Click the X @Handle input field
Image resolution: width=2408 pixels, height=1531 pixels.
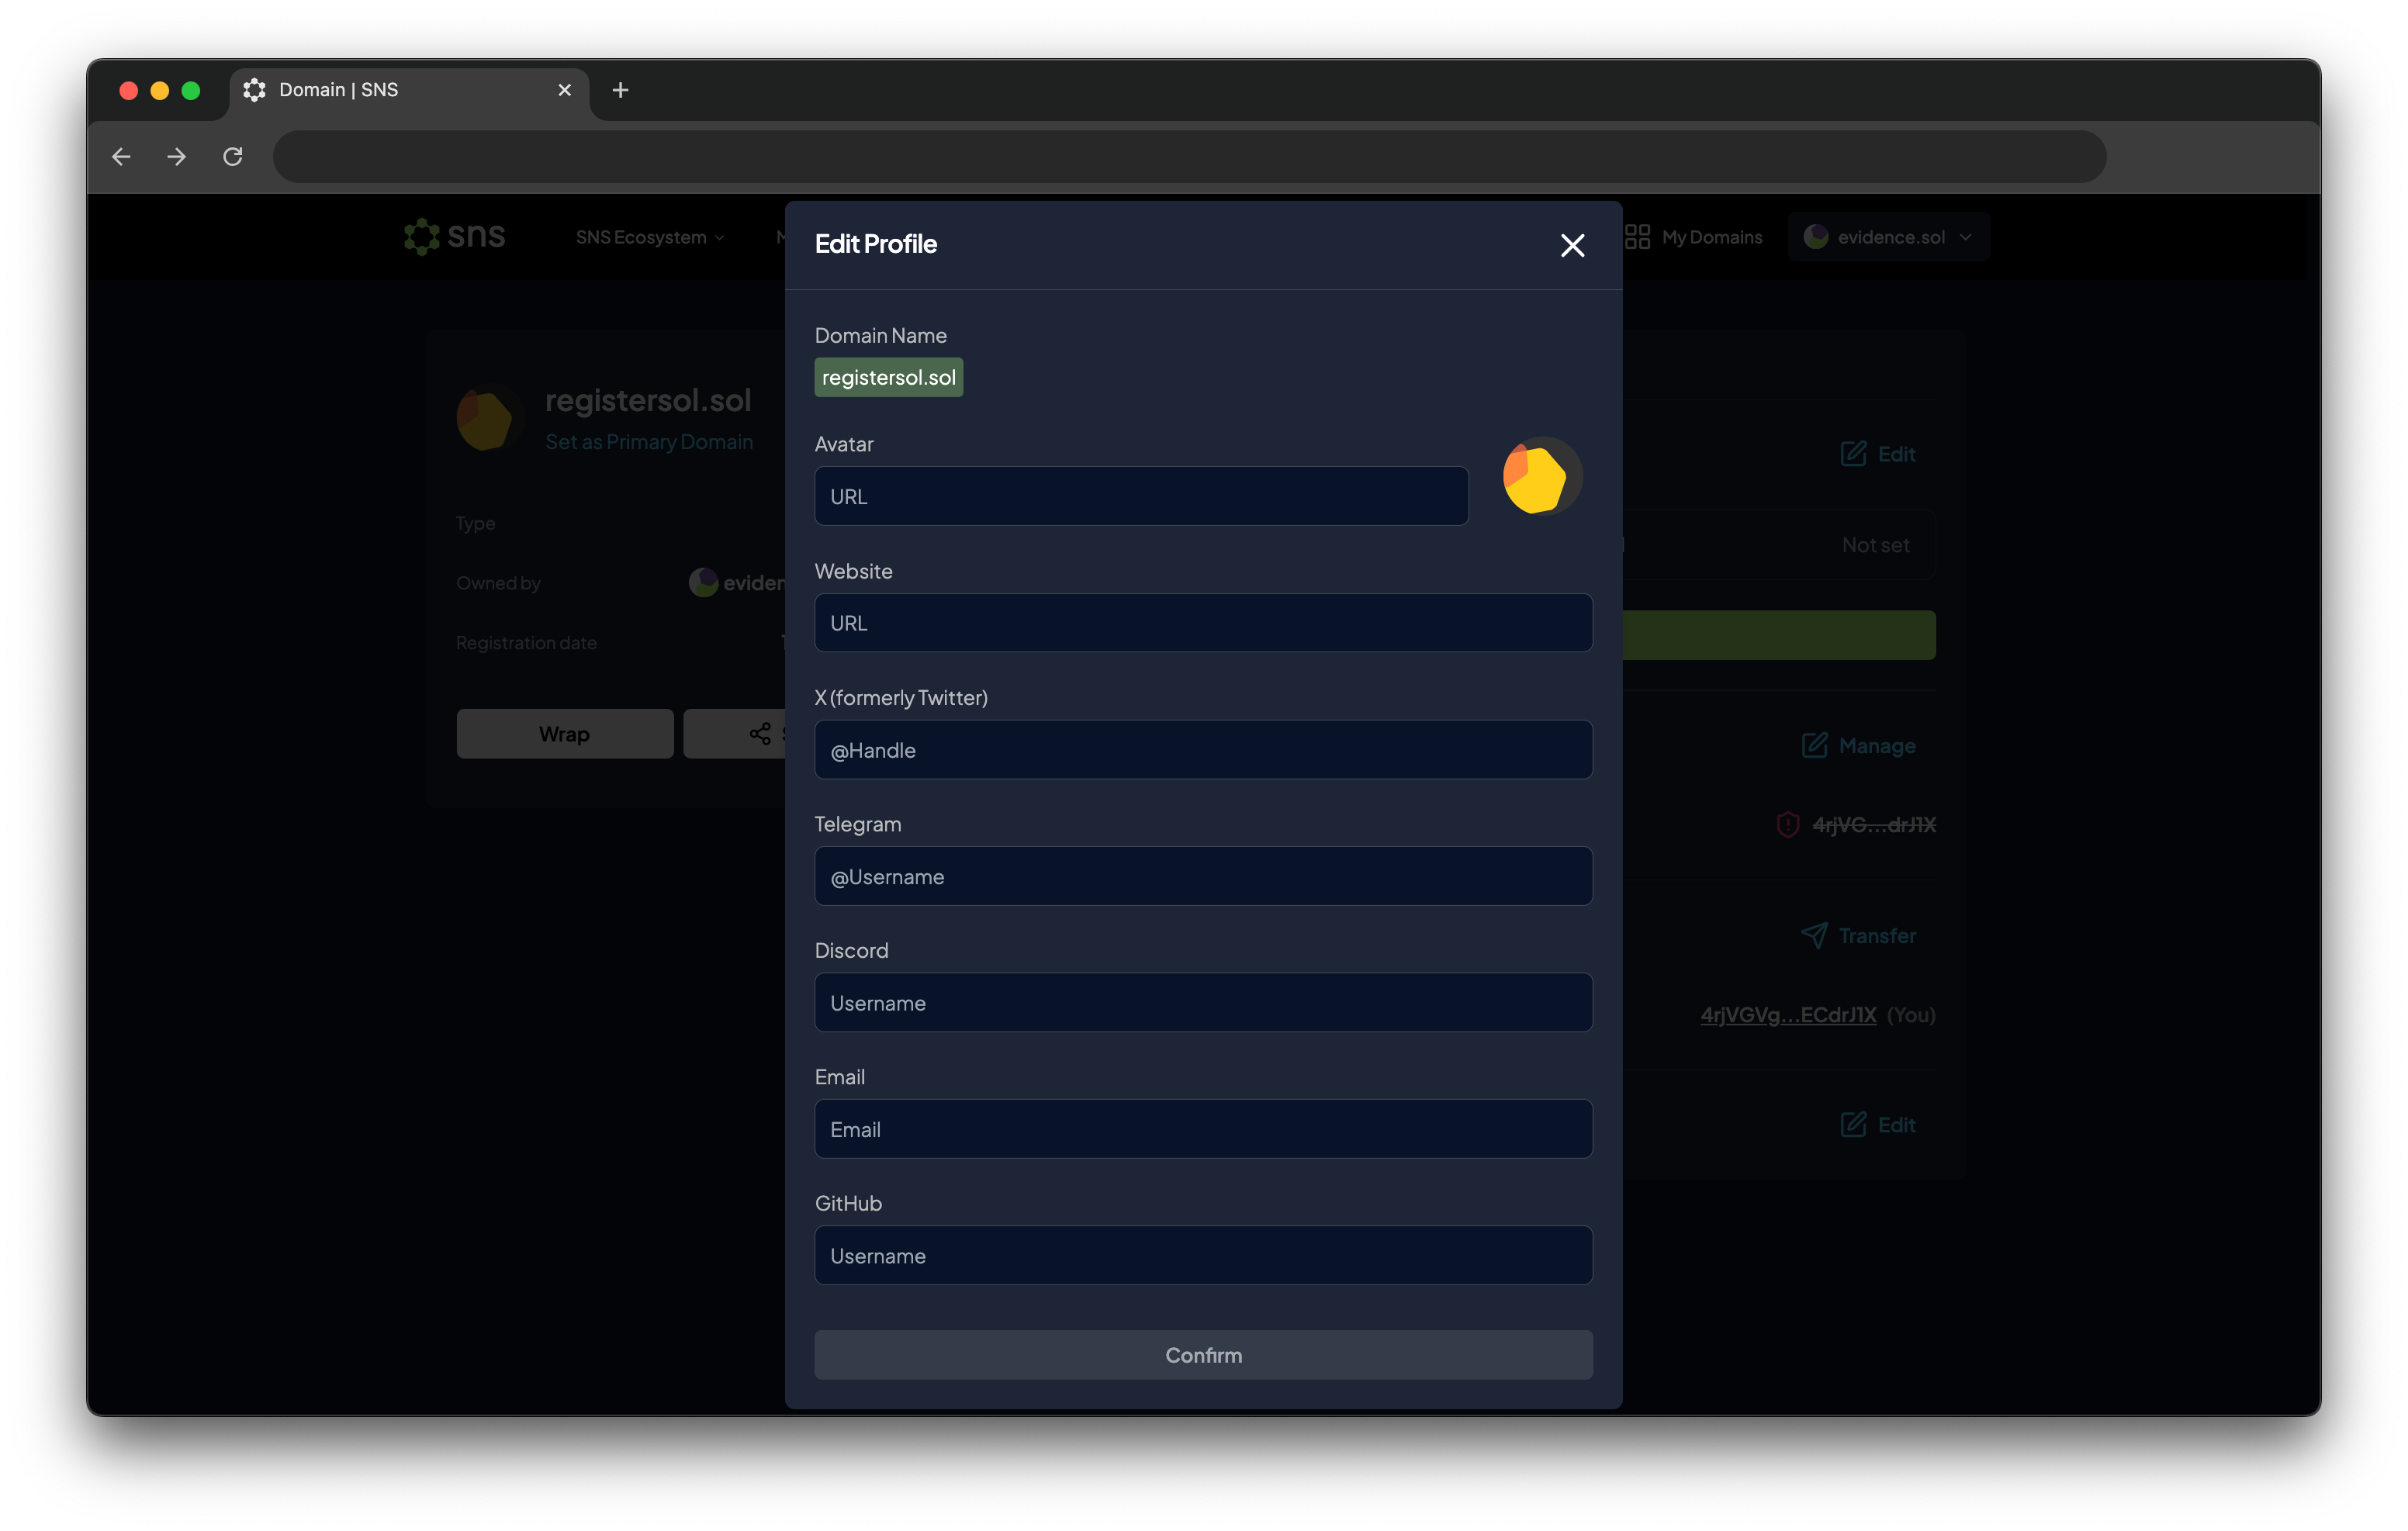coord(1203,750)
